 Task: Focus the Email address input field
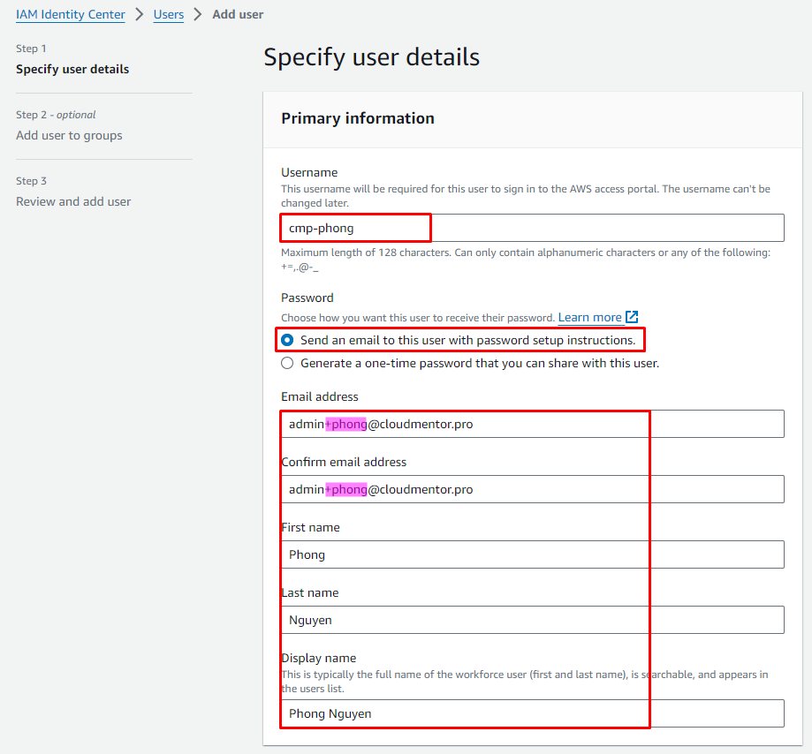point(532,424)
